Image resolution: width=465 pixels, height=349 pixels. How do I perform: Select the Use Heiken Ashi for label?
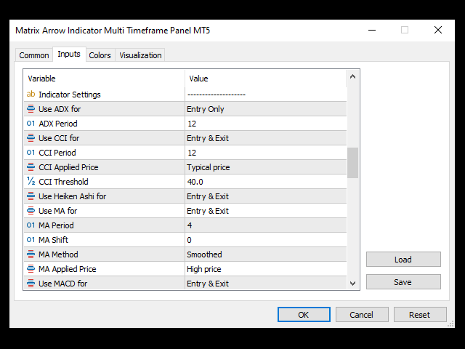point(73,196)
